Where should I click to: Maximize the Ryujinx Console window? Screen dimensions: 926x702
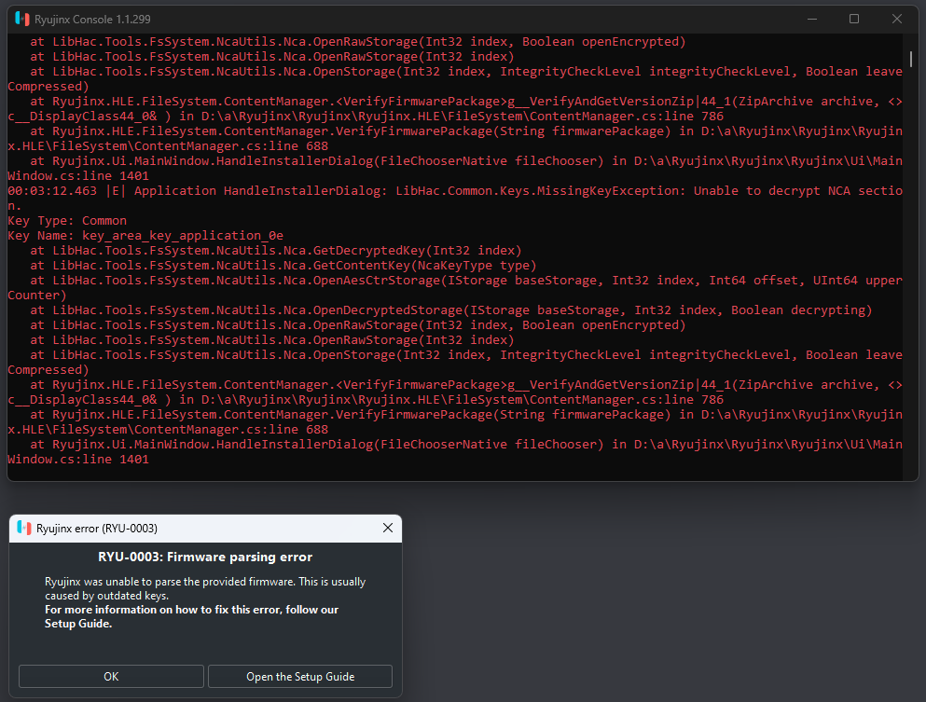pyautogui.click(x=854, y=19)
